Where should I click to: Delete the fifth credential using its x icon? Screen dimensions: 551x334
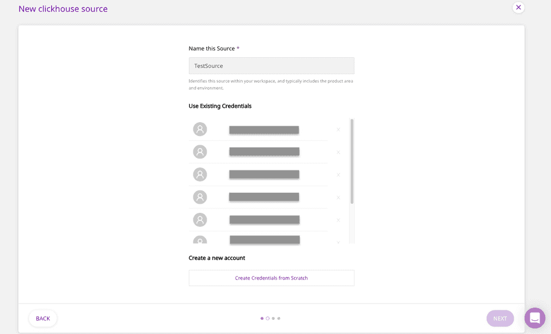tap(338, 220)
